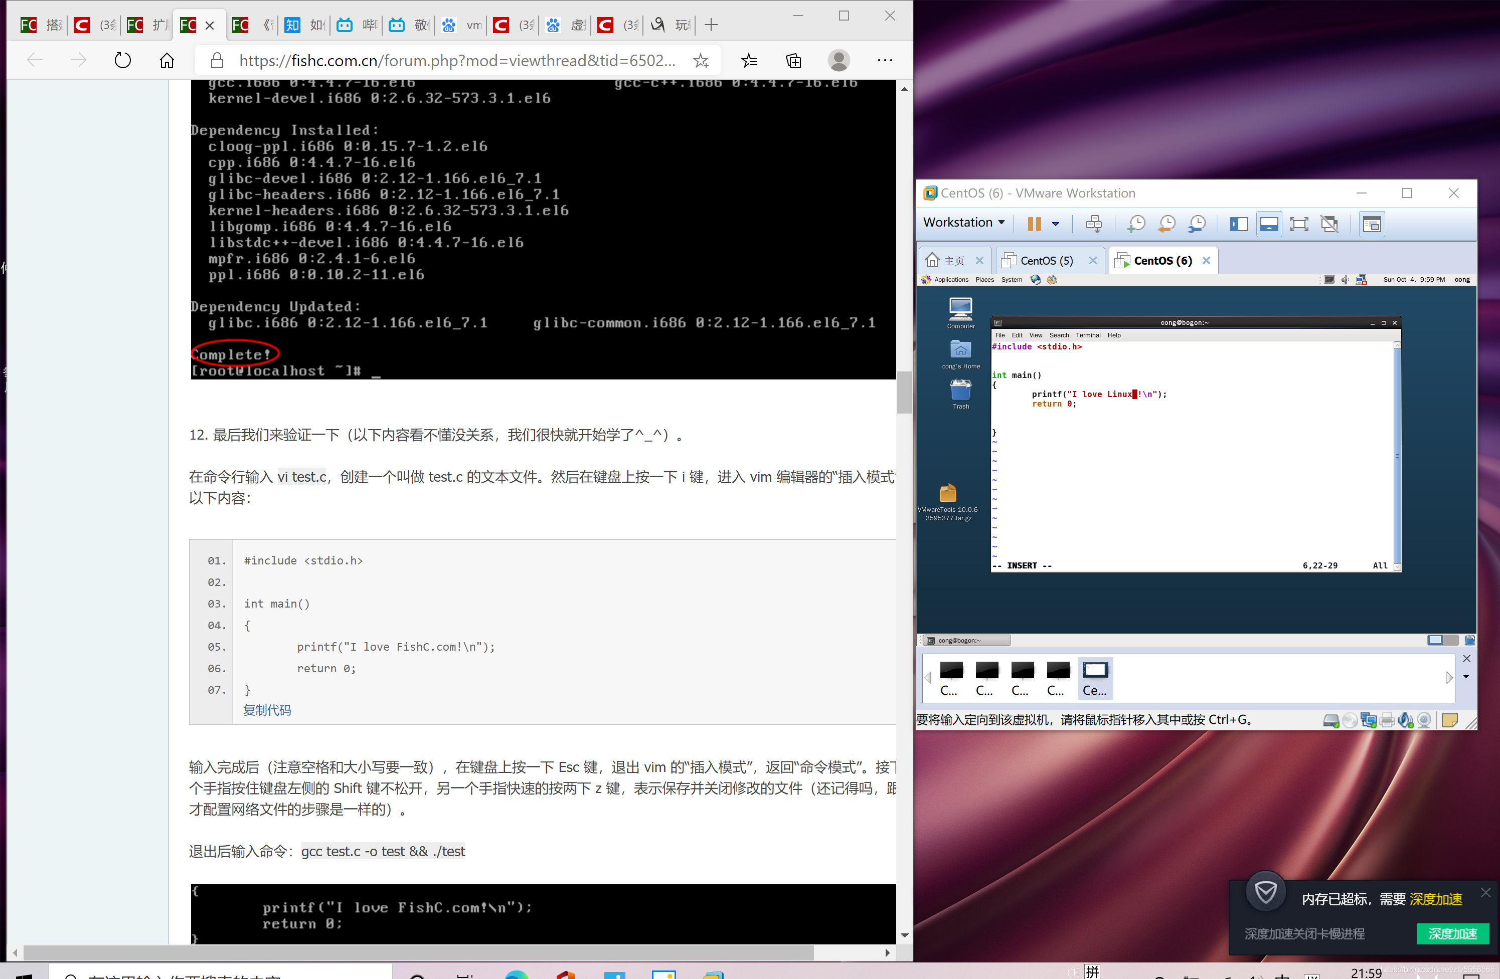Click the 复制代码 link below code
The image size is (1500, 979).
point(267,710)
